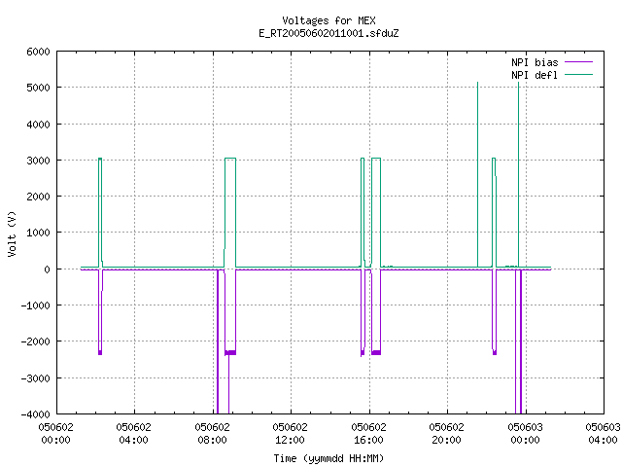This screenshot has height=467, width=622.
Task: Click the 0 y-axis tick label
Action: pyautogui.click(x=48, y=269)
